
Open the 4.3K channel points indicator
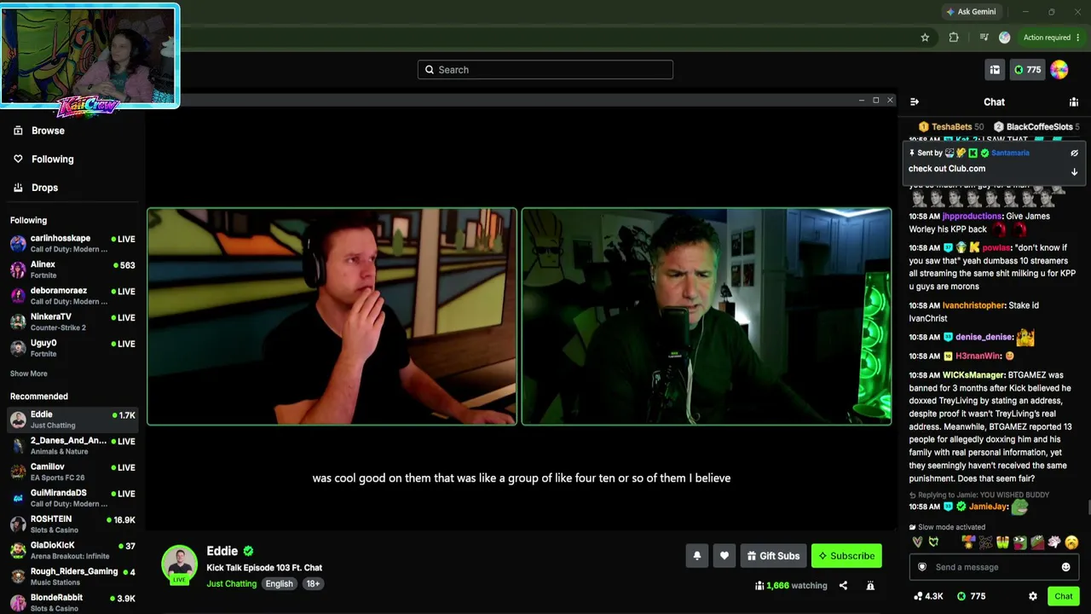point(928,596)
